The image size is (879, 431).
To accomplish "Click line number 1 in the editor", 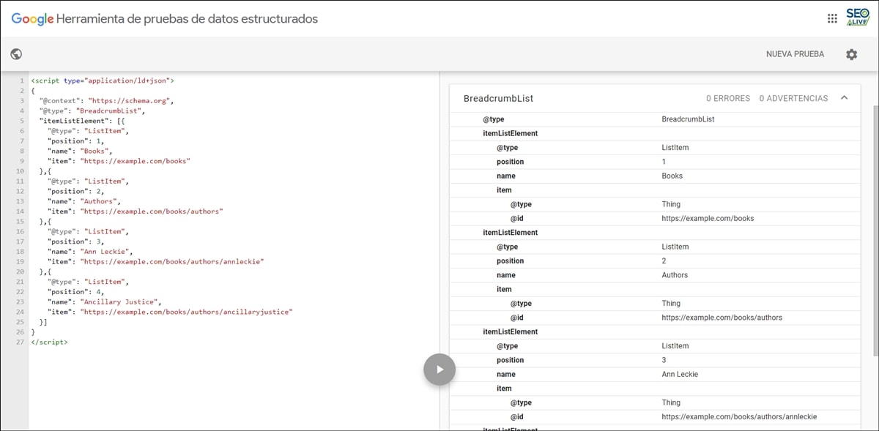I will [x=23, y=80].
